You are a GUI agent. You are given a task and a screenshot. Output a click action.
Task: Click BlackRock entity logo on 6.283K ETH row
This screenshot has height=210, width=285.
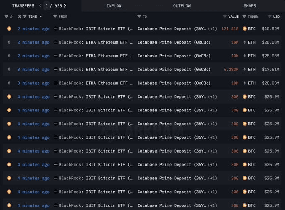[56, 70]
